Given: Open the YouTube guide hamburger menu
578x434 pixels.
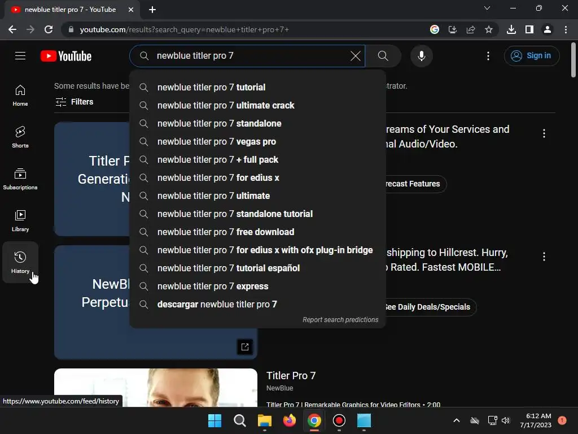Looking at the screenshot, I should pos(20,56).
